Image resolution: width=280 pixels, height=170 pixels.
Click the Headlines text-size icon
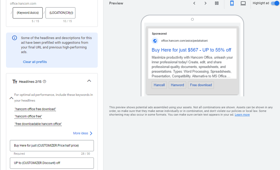15,81
